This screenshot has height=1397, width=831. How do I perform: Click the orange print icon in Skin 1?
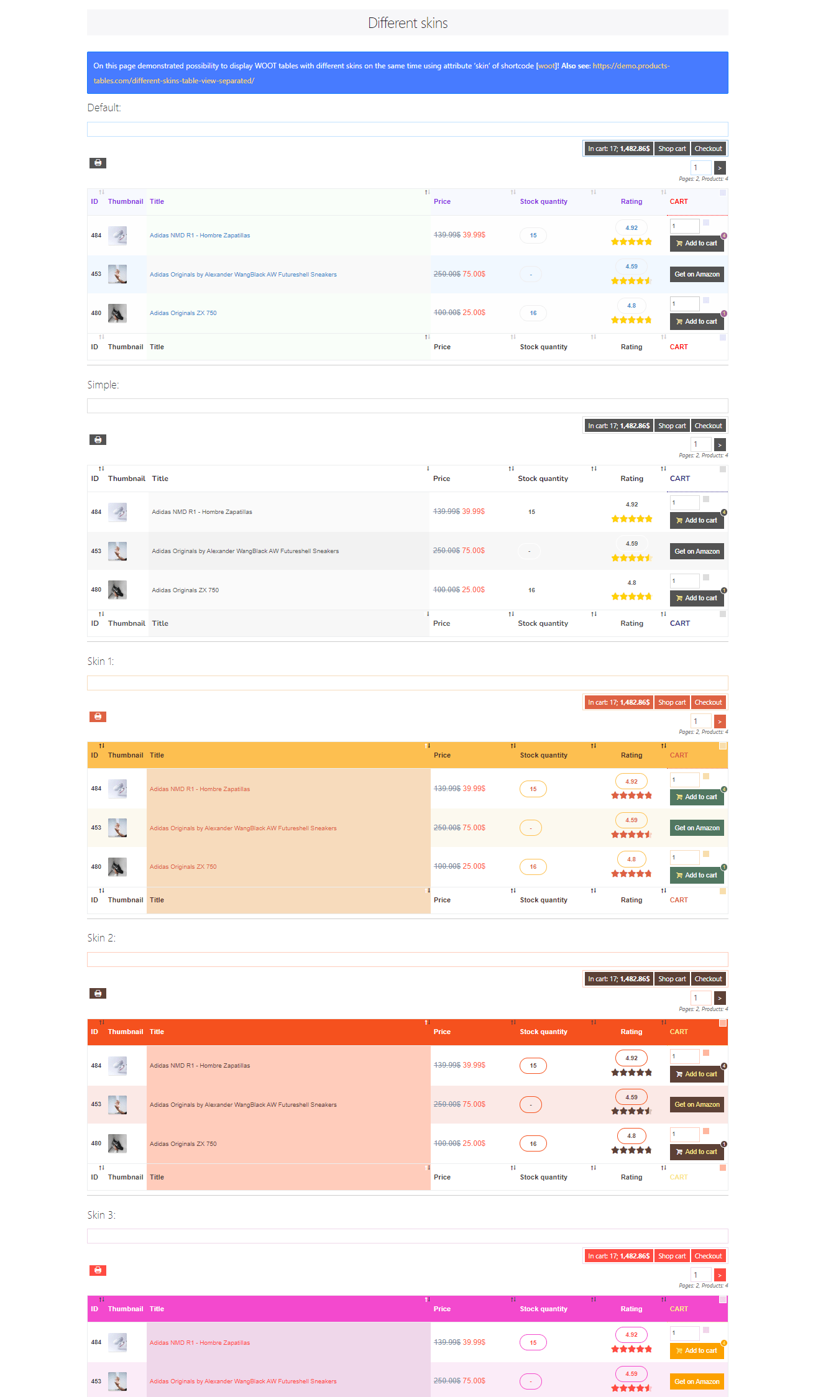point(98,717)
